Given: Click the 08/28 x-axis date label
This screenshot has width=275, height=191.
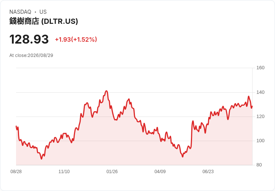Looking at the screenshot, I should coord(16,172).
